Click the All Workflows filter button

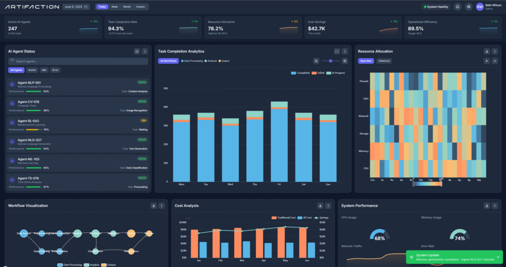click(169, 61)
